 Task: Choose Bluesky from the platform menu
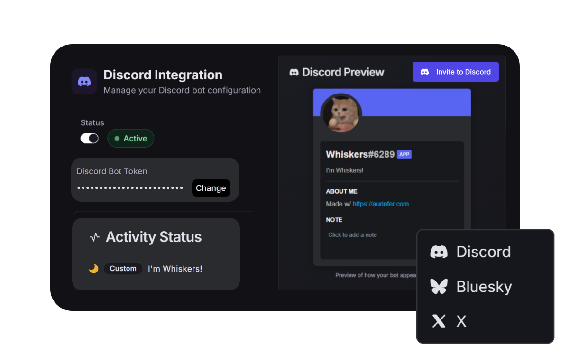[484, 287]
